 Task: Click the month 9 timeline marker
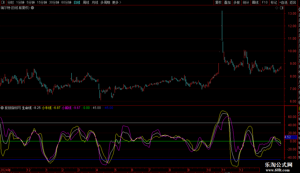[x=188, y=170]
